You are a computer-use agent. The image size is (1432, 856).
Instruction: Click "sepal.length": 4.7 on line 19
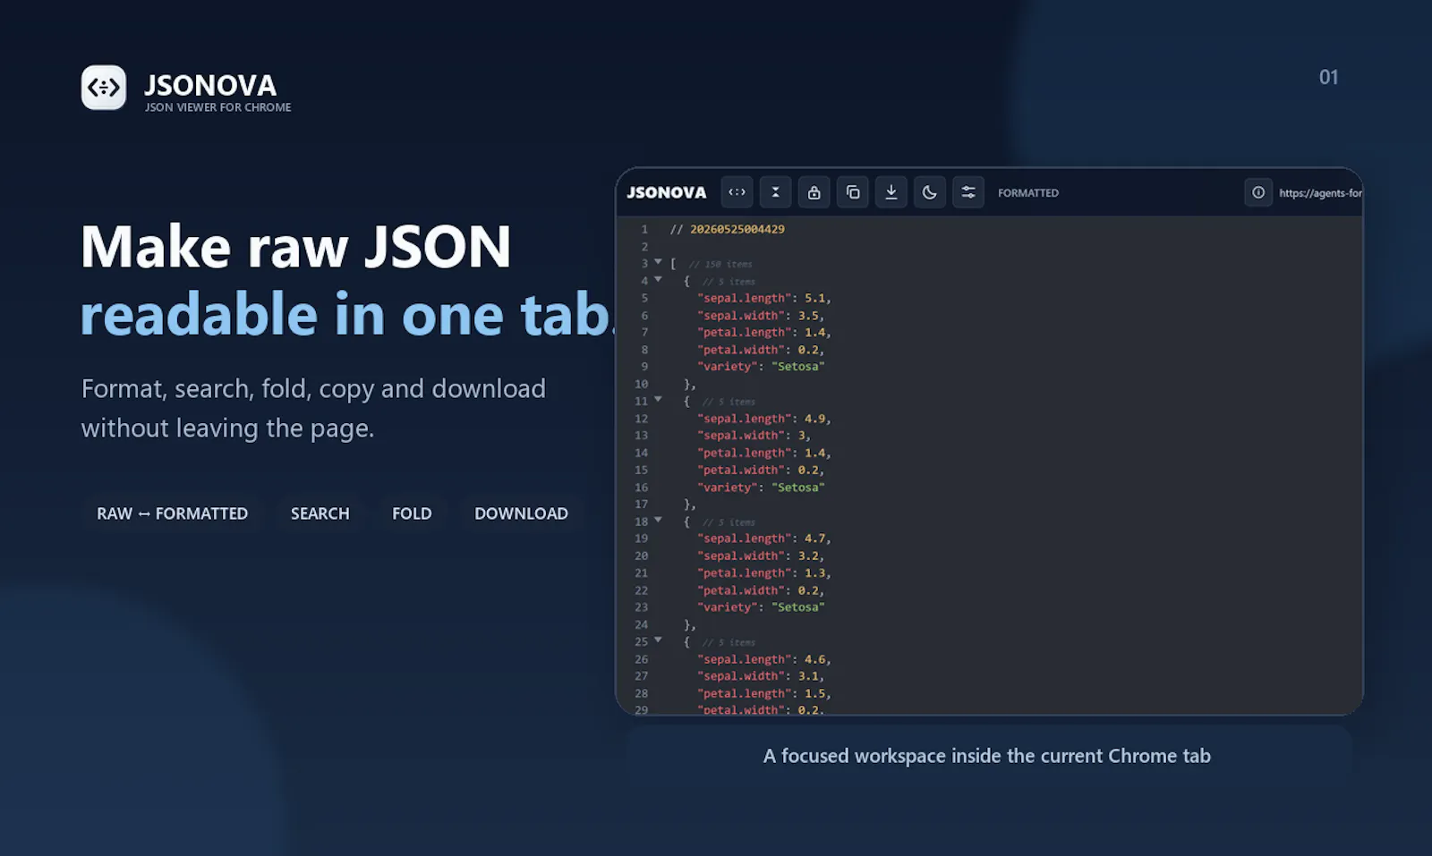pyautogui.click(x=764, y=538)
